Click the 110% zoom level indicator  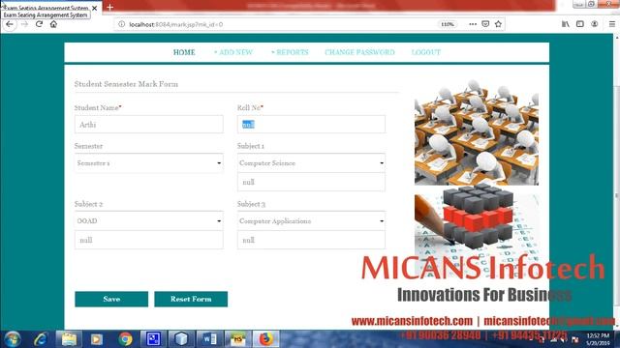[x=448, y=24]
